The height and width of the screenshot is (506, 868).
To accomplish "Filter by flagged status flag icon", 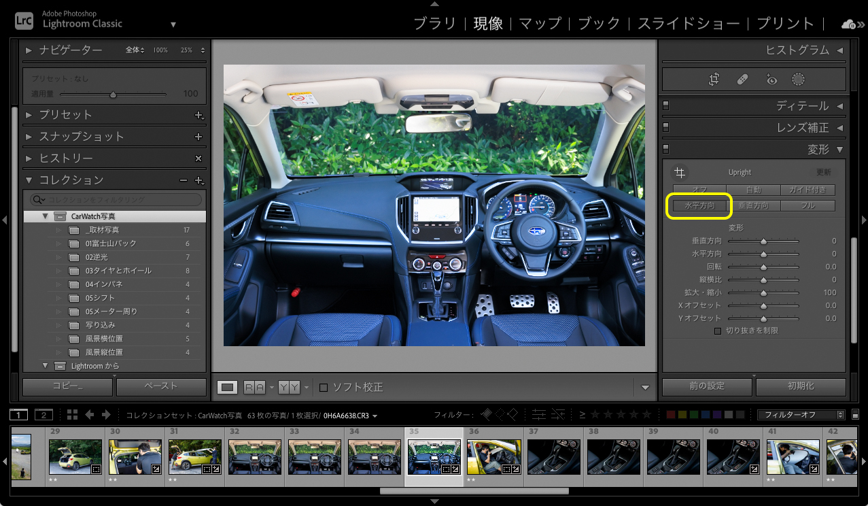I will [x=485, y=414].
